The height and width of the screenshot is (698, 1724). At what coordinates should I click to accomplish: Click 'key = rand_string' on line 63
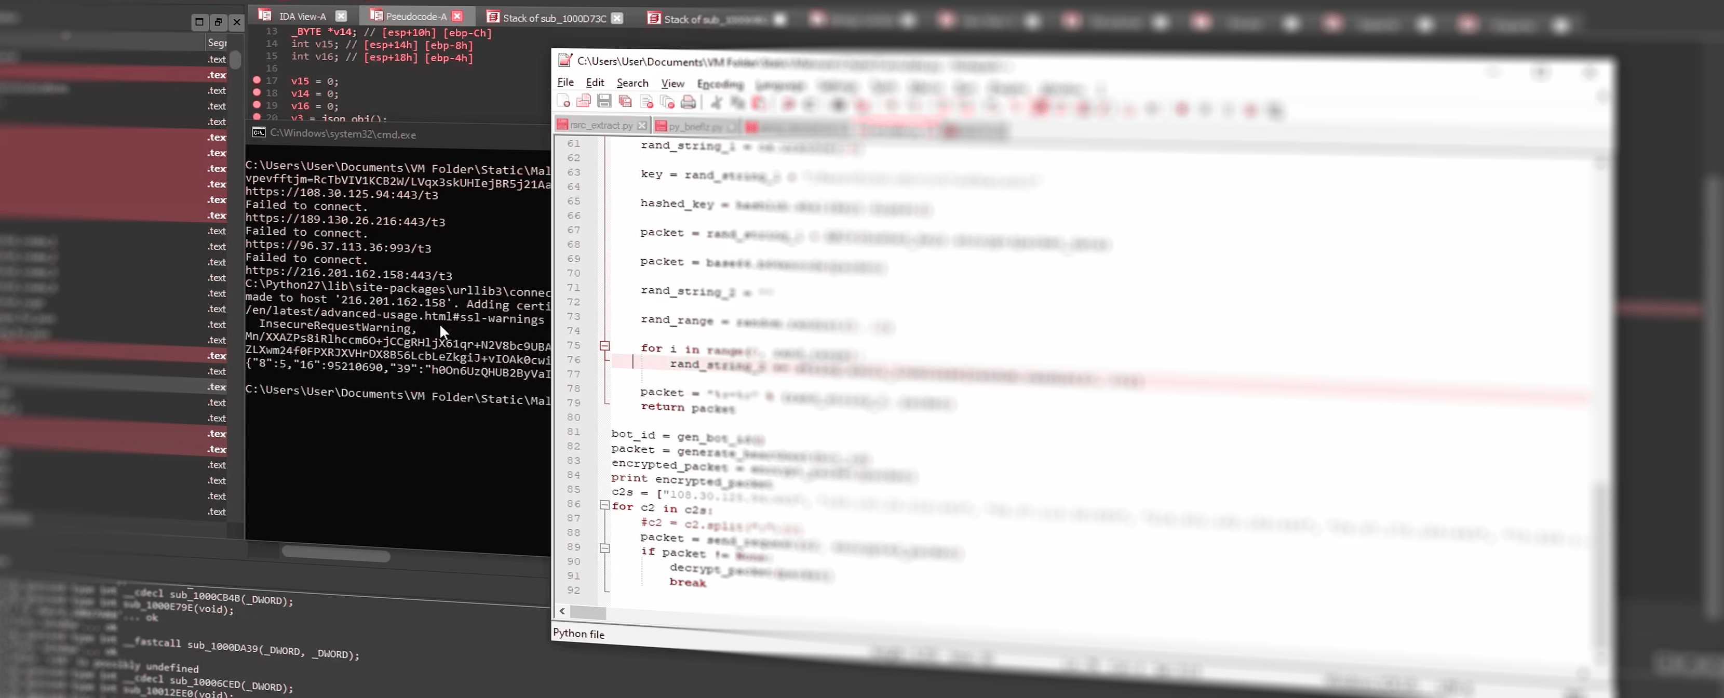[x=711, y=174]
